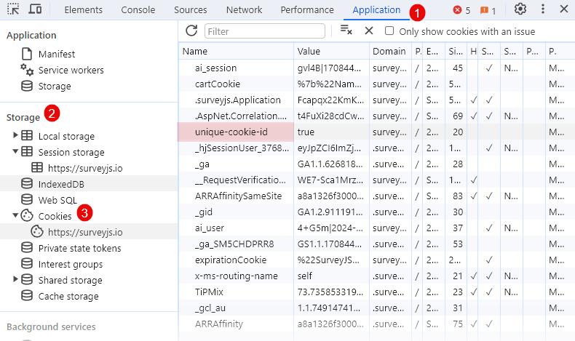Click the red errors counter icon

coord(457,10)
